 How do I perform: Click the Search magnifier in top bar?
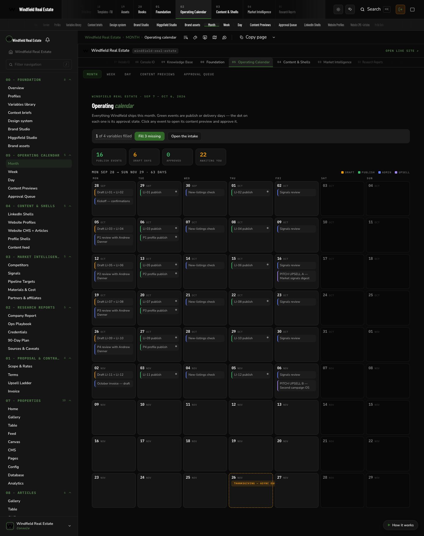tap(362, 9)
